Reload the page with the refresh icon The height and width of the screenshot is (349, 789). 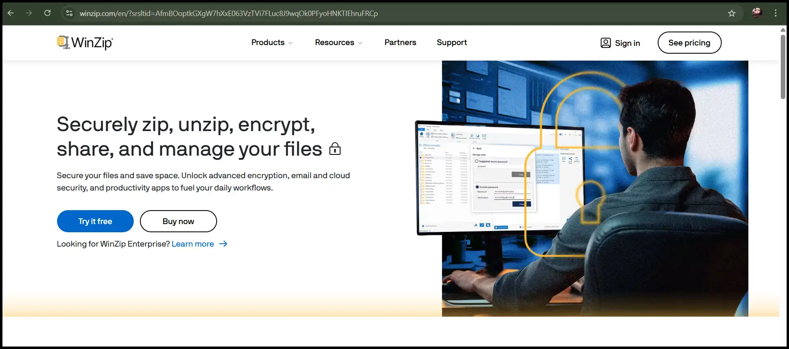pos(47,13)
